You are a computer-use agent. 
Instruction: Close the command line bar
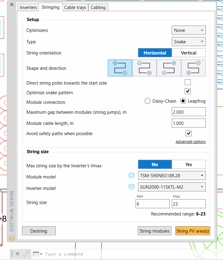[17, 254]
